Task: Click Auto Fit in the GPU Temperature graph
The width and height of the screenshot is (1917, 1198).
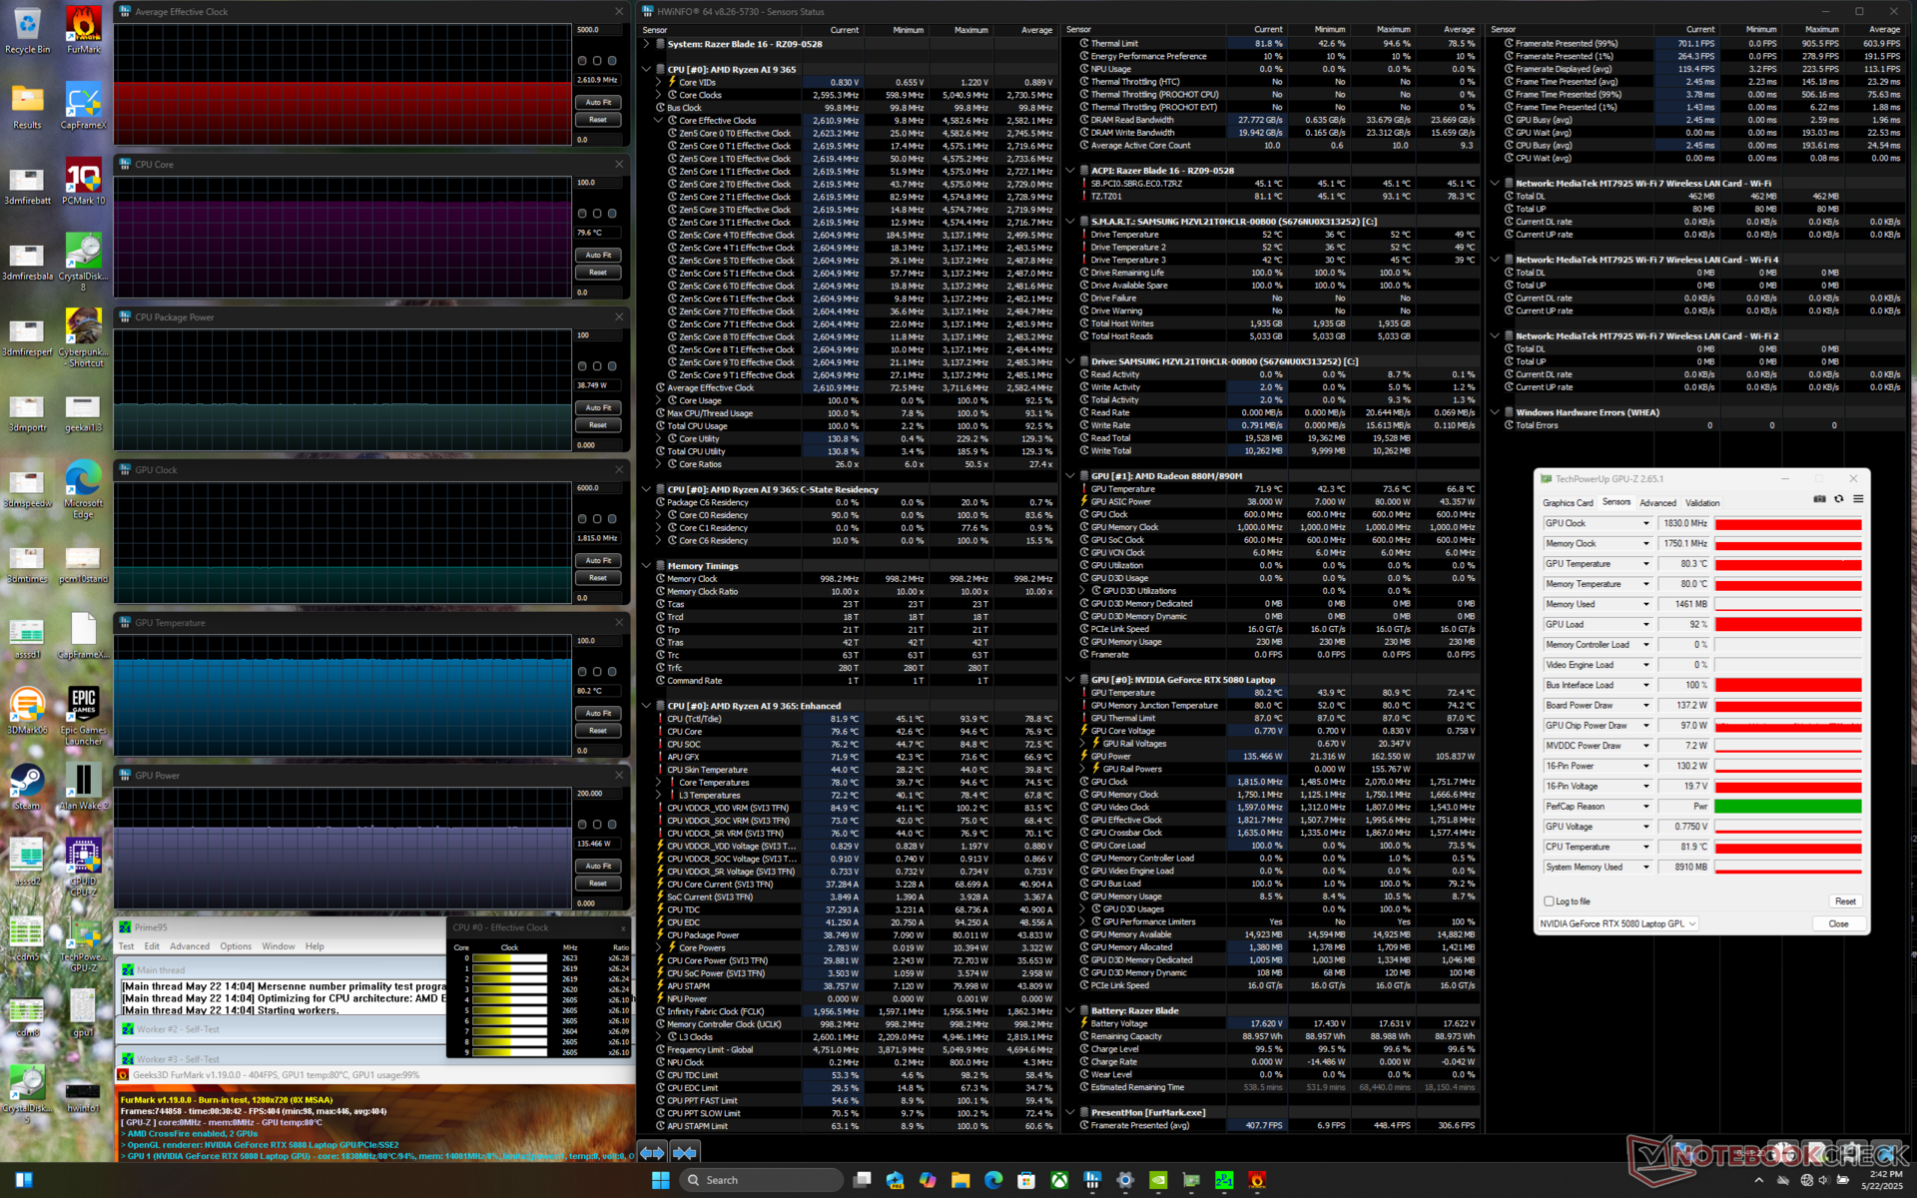Action: 598,714
